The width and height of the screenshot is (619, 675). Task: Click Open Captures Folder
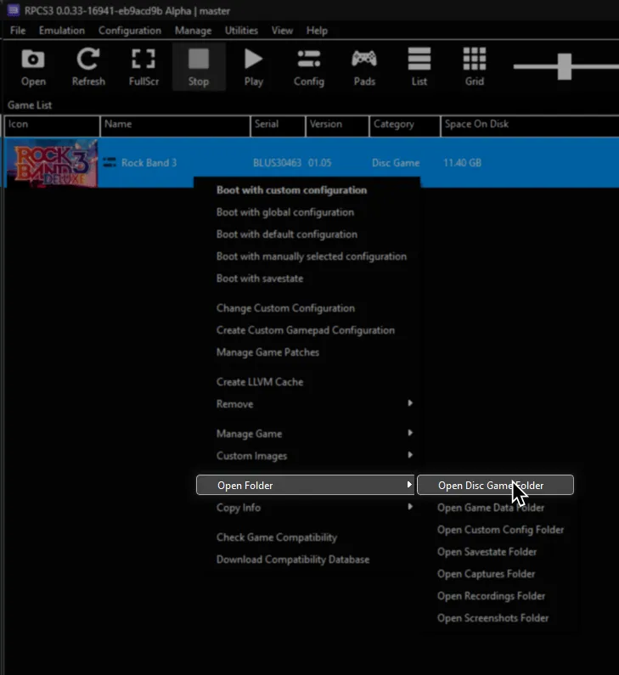[x=495, y=574]
